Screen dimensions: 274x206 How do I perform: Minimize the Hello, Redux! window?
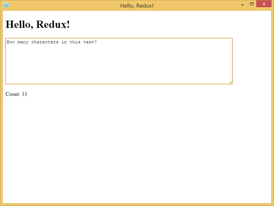(x=242, y=4)
